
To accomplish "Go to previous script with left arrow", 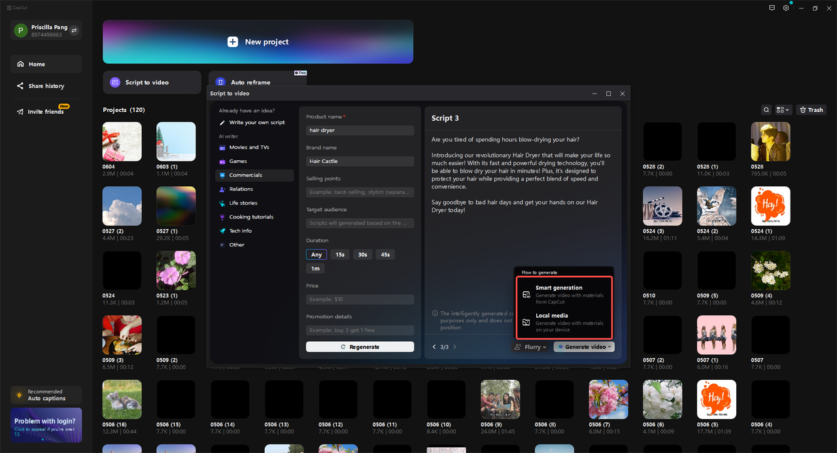I will coord(434,347).
